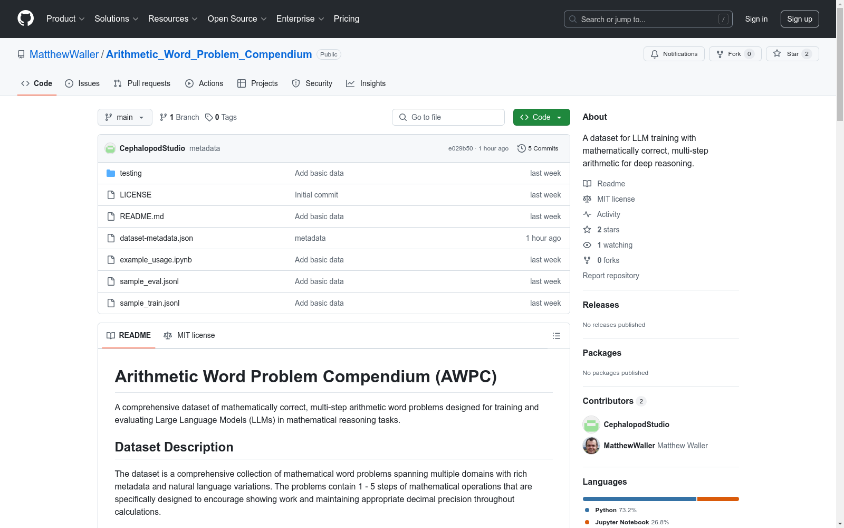
Task: Open the example_usage.ipynb file name
Action: (x=156, y=260)
